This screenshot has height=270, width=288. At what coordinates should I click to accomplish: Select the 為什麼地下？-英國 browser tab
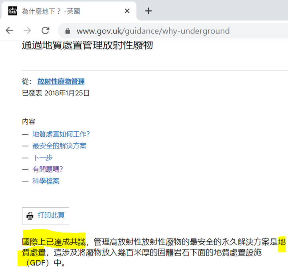click(68, 11)
